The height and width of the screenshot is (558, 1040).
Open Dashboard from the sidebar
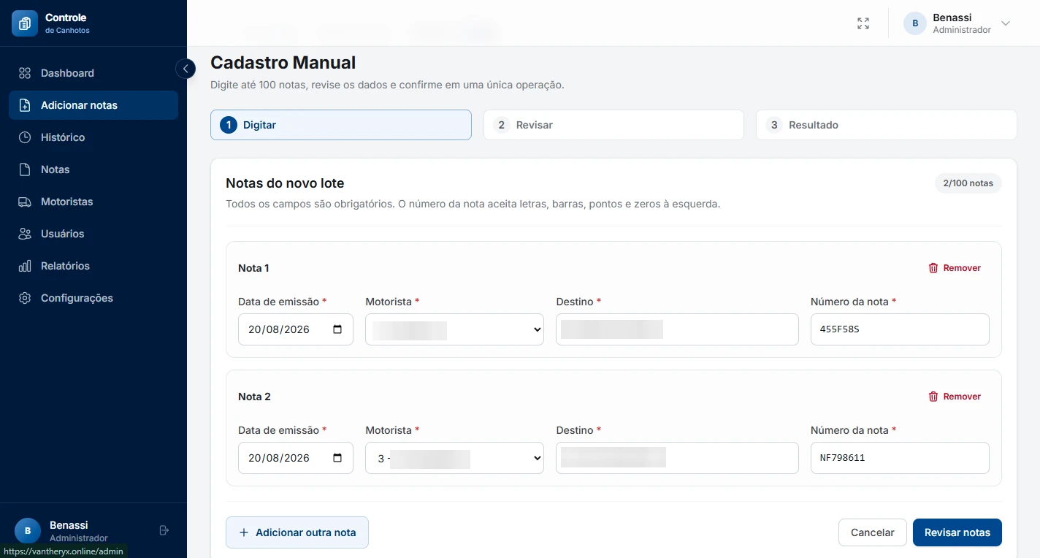tap(93, 73)
